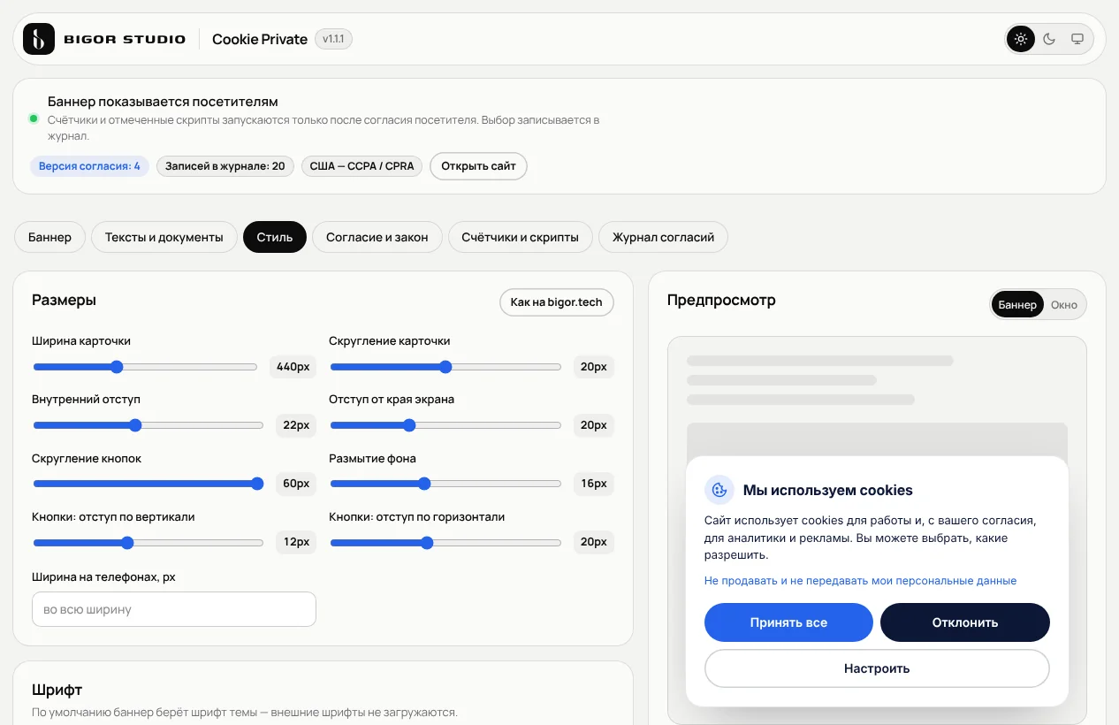Open the Тексты и документы tab
1119x725 pixels.
click(164, 237)
